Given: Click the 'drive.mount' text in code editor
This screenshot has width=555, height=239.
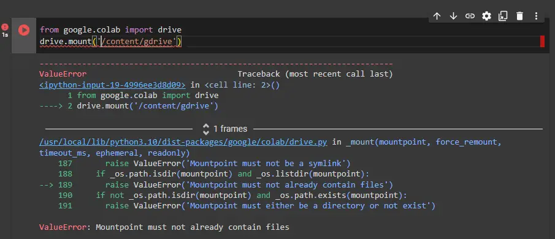Looking at the screenshot, I should point(66,42).
